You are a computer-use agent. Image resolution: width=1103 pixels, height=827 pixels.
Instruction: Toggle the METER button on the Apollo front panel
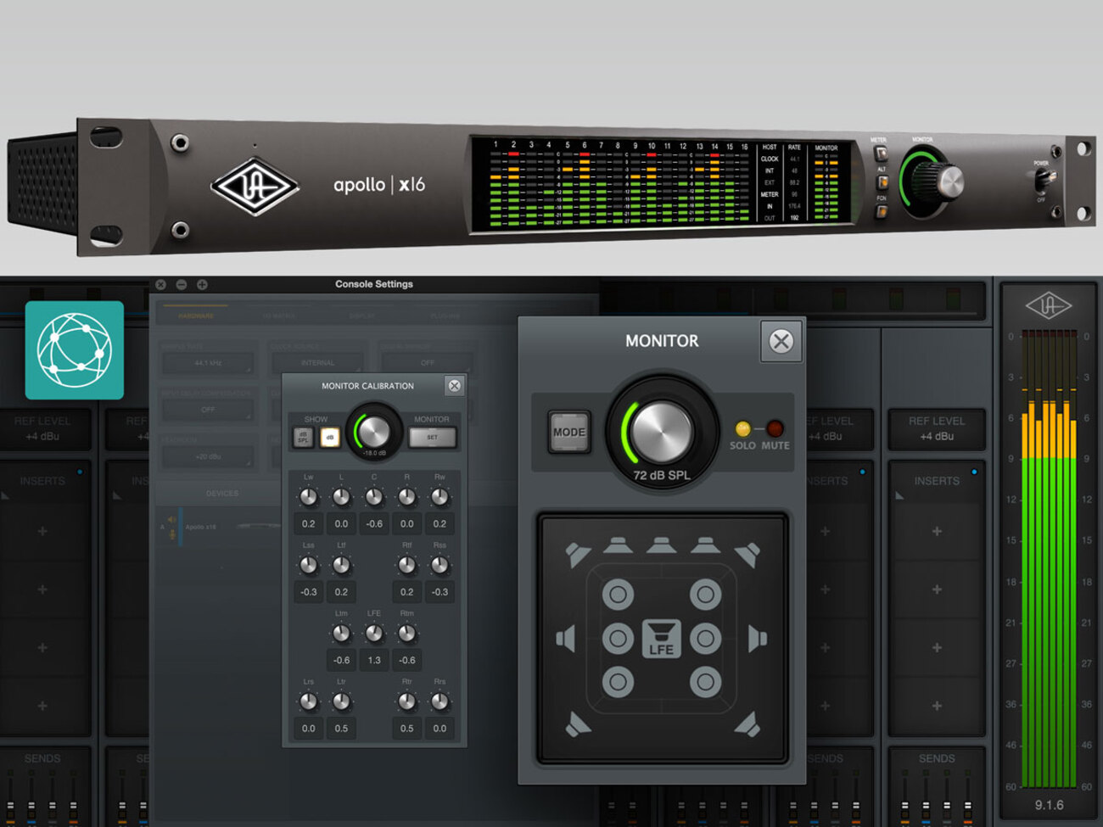[x=881, y=154]
